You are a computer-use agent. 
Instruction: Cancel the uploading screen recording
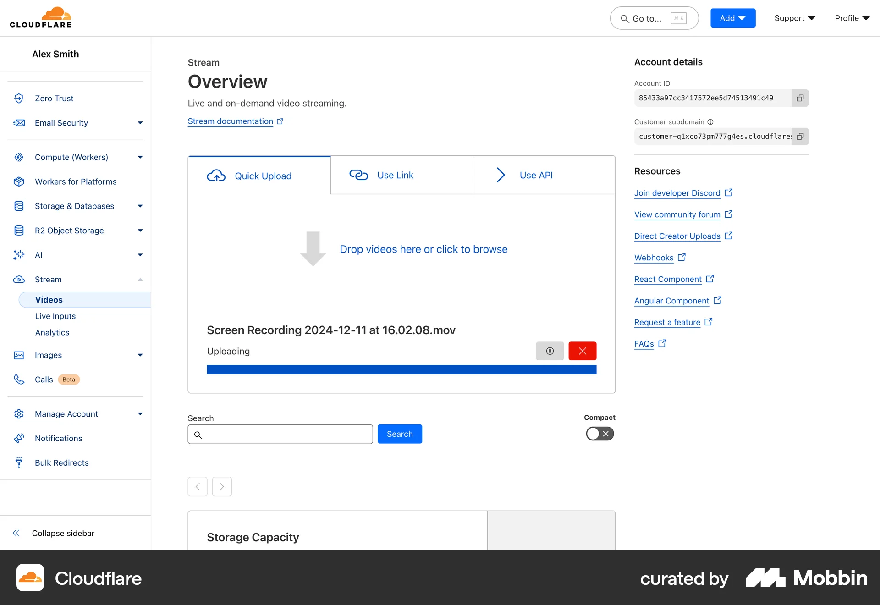coord(582,351)
